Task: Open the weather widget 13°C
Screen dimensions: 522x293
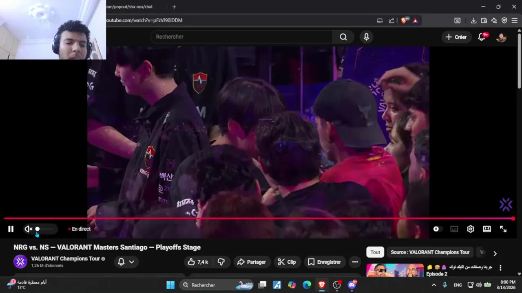Action: (x=27, y=284)
